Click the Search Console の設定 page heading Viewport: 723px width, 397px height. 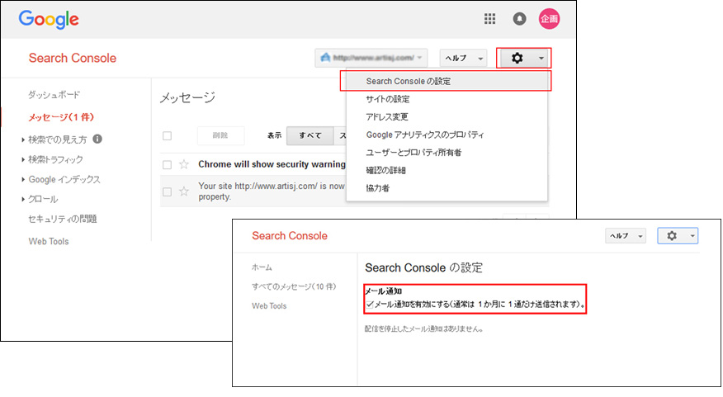[423, 268]
